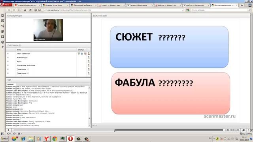
Task: Expand the address bar history dropdown
Action: pyautogui.click(x=183, y=10)
